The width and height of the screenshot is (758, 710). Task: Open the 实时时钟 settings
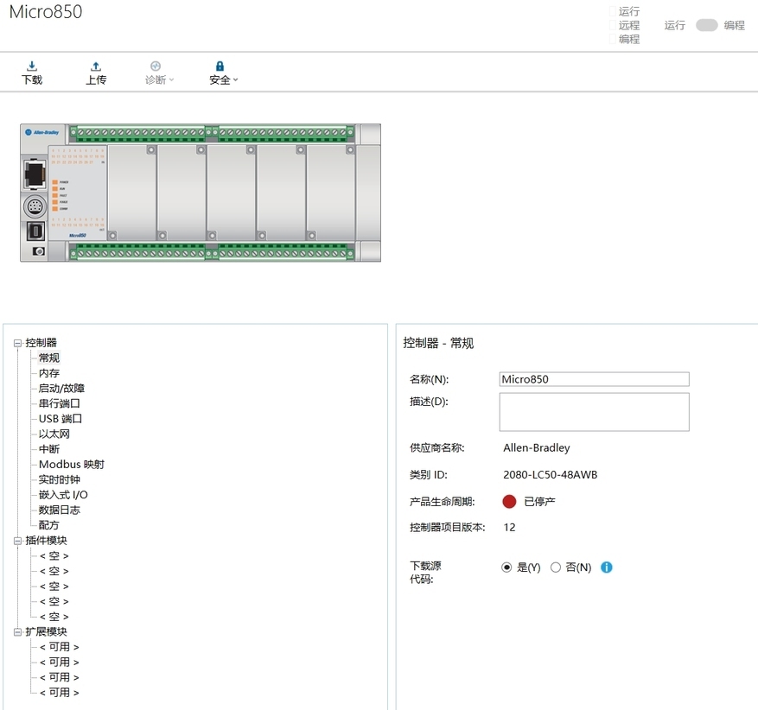click(x=60, y=479)
